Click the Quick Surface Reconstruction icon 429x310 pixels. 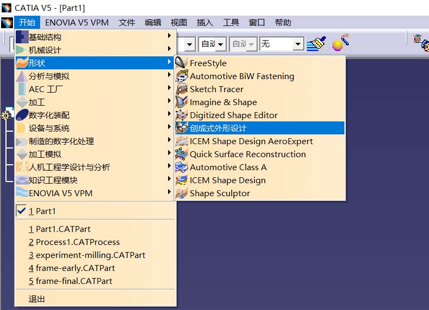click(x=181, y=154)
